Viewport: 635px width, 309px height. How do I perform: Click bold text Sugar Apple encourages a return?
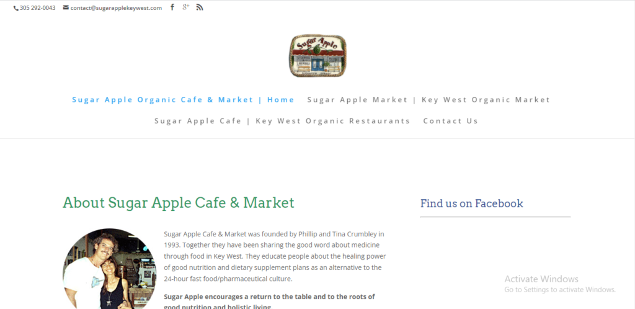[x=269, y=301]
